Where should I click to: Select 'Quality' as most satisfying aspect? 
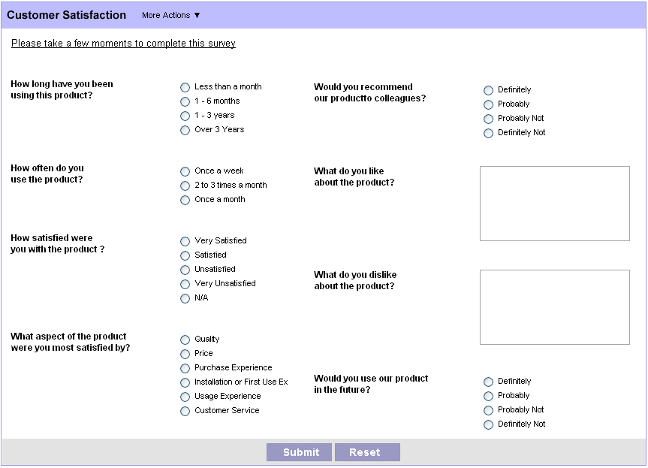(x=185, y=340)
